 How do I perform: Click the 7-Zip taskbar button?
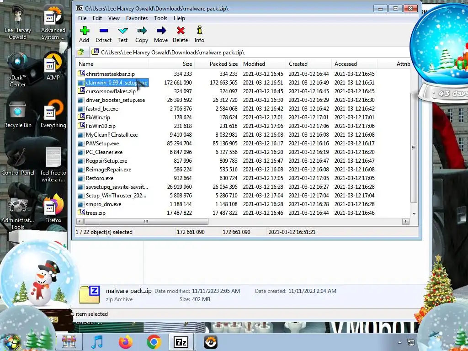pyautogui.click(x=181, y=342)
